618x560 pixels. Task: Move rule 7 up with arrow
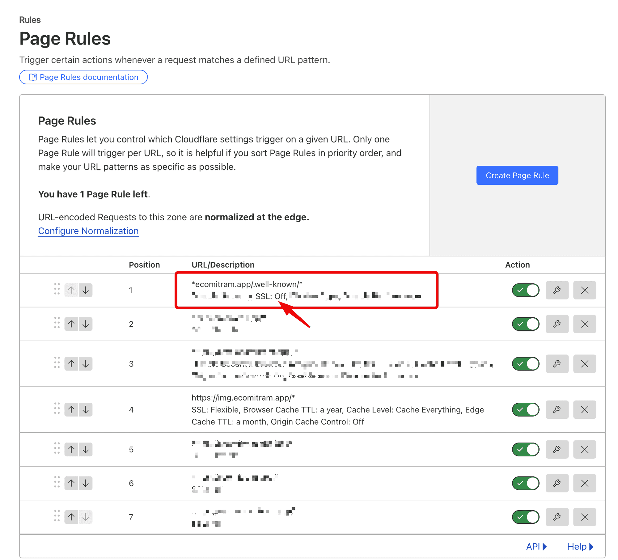coord(71,517)
